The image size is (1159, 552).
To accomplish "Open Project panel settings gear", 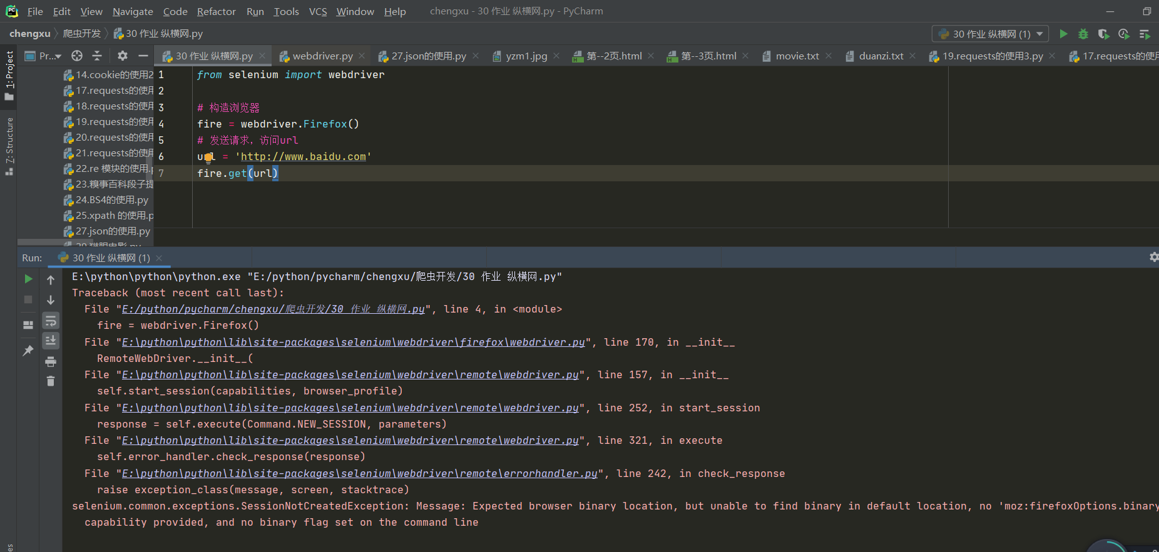I will (x=123, y=56).
